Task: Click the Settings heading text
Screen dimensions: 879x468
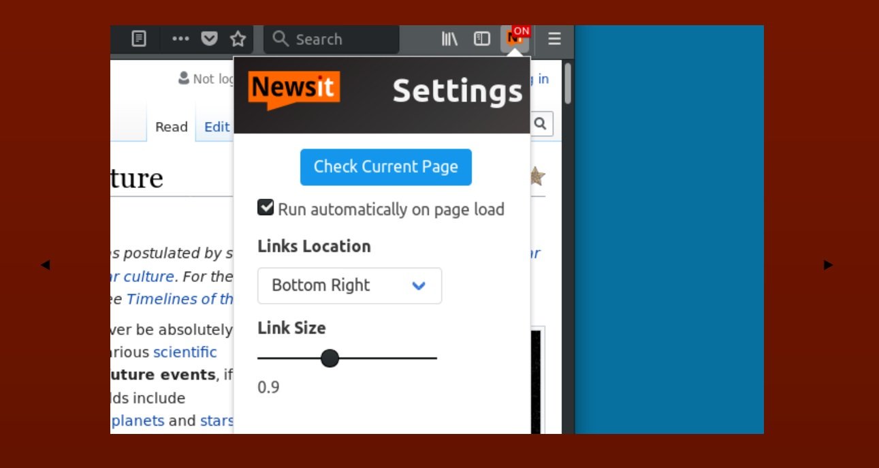Action: pos(458,91)
